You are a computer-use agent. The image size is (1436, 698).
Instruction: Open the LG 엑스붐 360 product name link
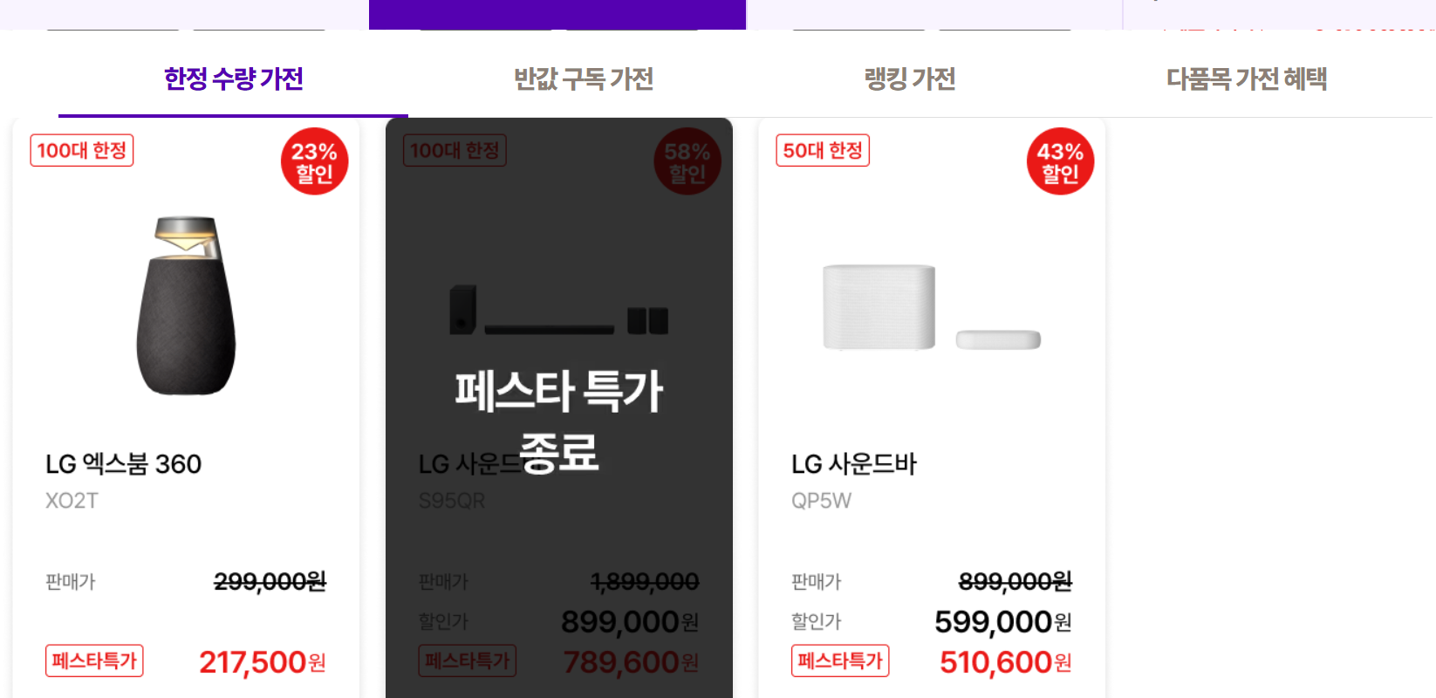click(x=125, y=464)
